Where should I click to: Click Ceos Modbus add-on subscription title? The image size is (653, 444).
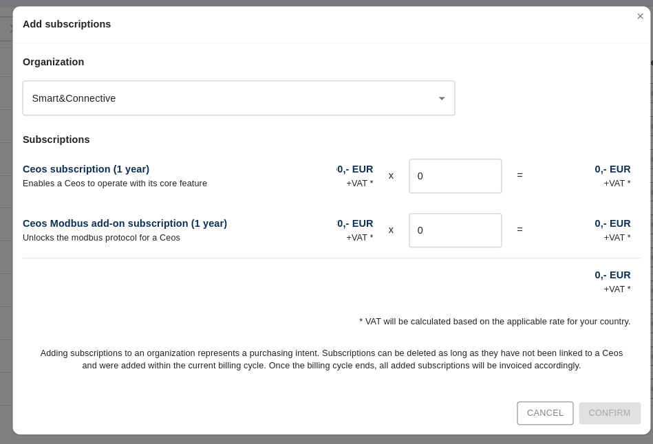click(125, 223)
